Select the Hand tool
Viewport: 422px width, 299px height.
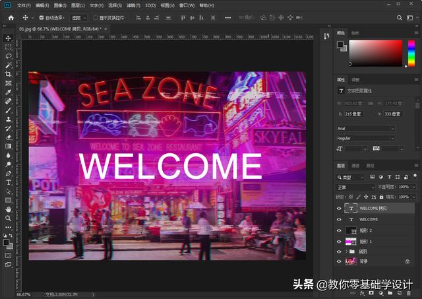click(9, 209)
